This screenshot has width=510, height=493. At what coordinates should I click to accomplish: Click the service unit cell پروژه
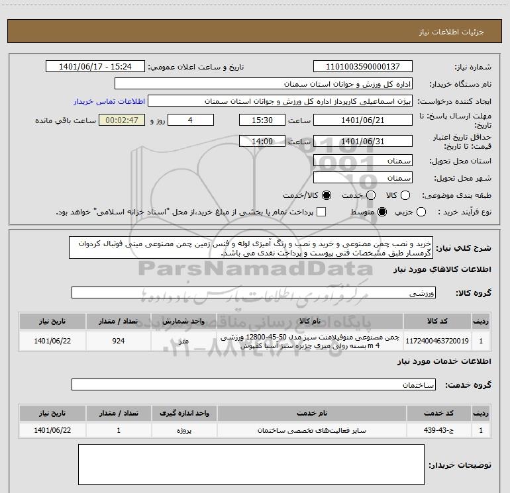(184, 430)
